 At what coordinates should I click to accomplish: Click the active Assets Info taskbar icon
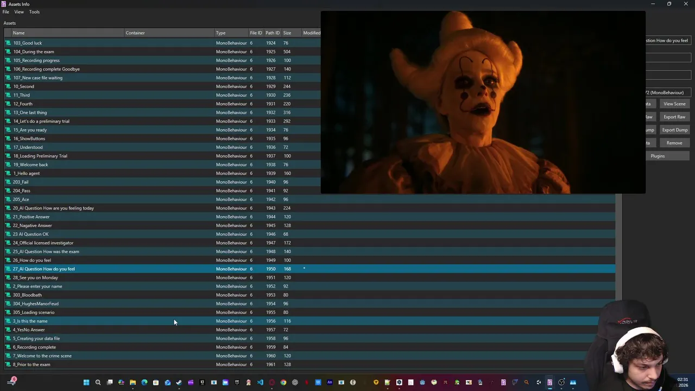pos(550,382)
